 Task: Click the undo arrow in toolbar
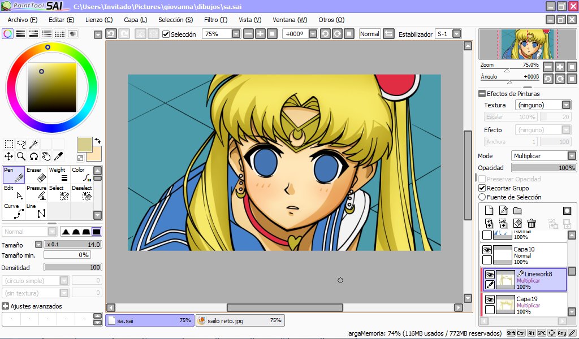pos(111,34)
